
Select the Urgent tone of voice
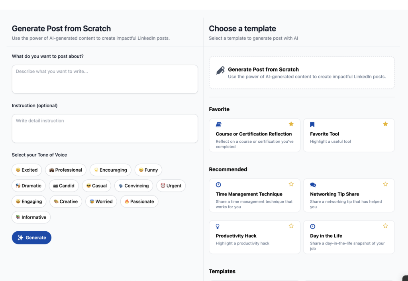click(x=171, y=186)
